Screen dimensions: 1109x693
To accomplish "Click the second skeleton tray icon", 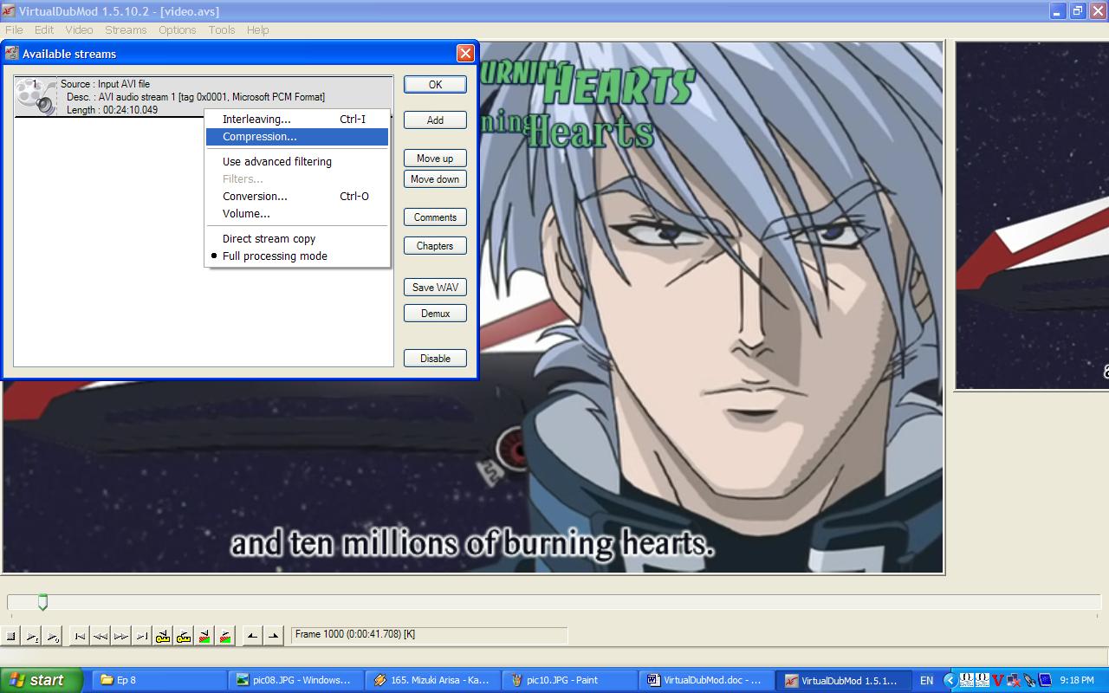I will [982, 680].
